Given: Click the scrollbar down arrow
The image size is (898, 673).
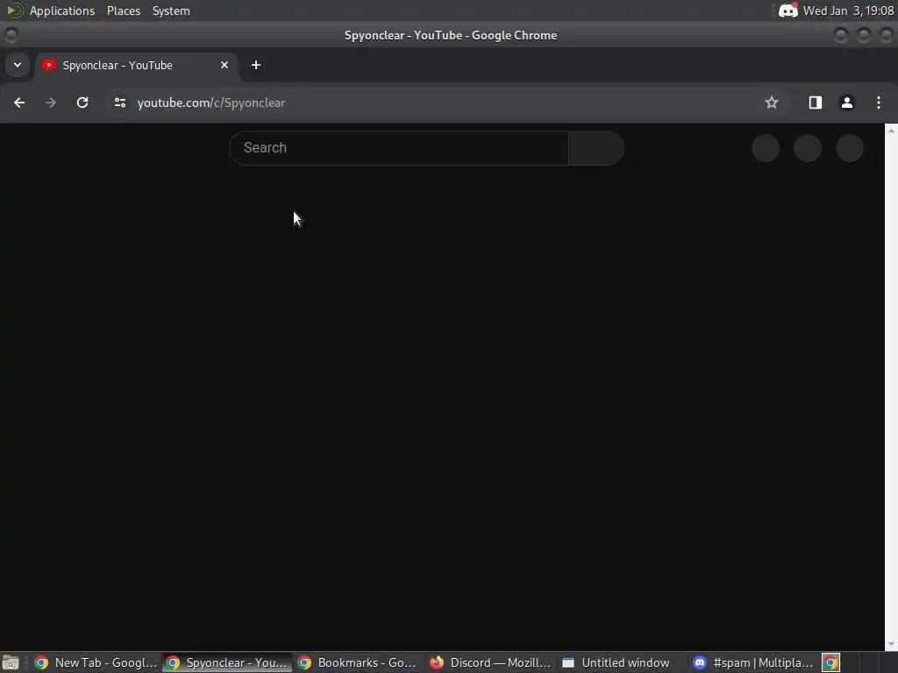Looking at the screenshot, I should click(891, 645).
